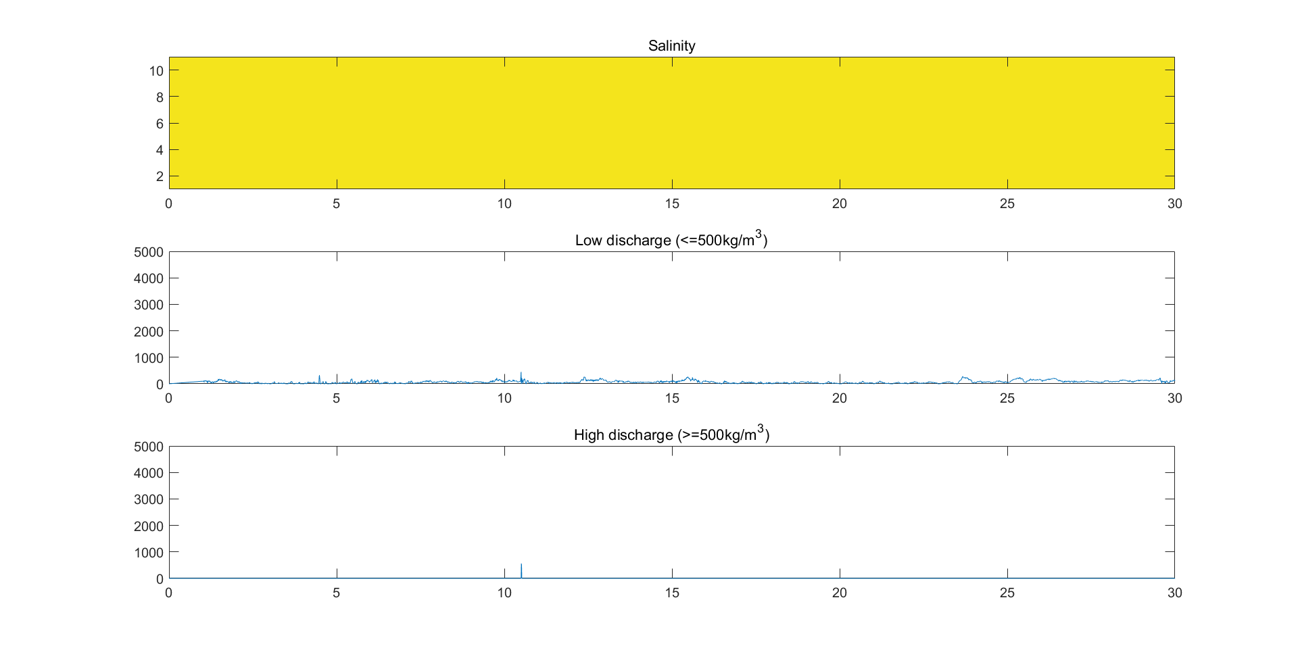Click the 1000 y-axis label of Low discharge

149,358
